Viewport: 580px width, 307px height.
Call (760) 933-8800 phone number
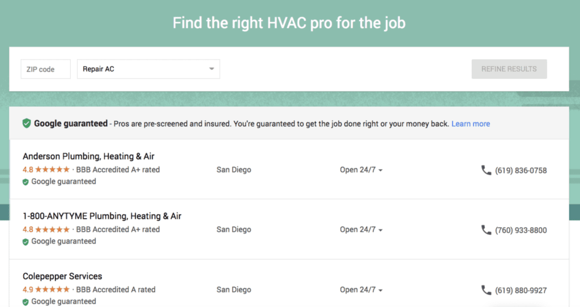[521, 231]
